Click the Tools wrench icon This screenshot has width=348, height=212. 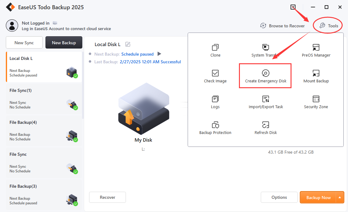pyautogui.click(x=322, y=26)
